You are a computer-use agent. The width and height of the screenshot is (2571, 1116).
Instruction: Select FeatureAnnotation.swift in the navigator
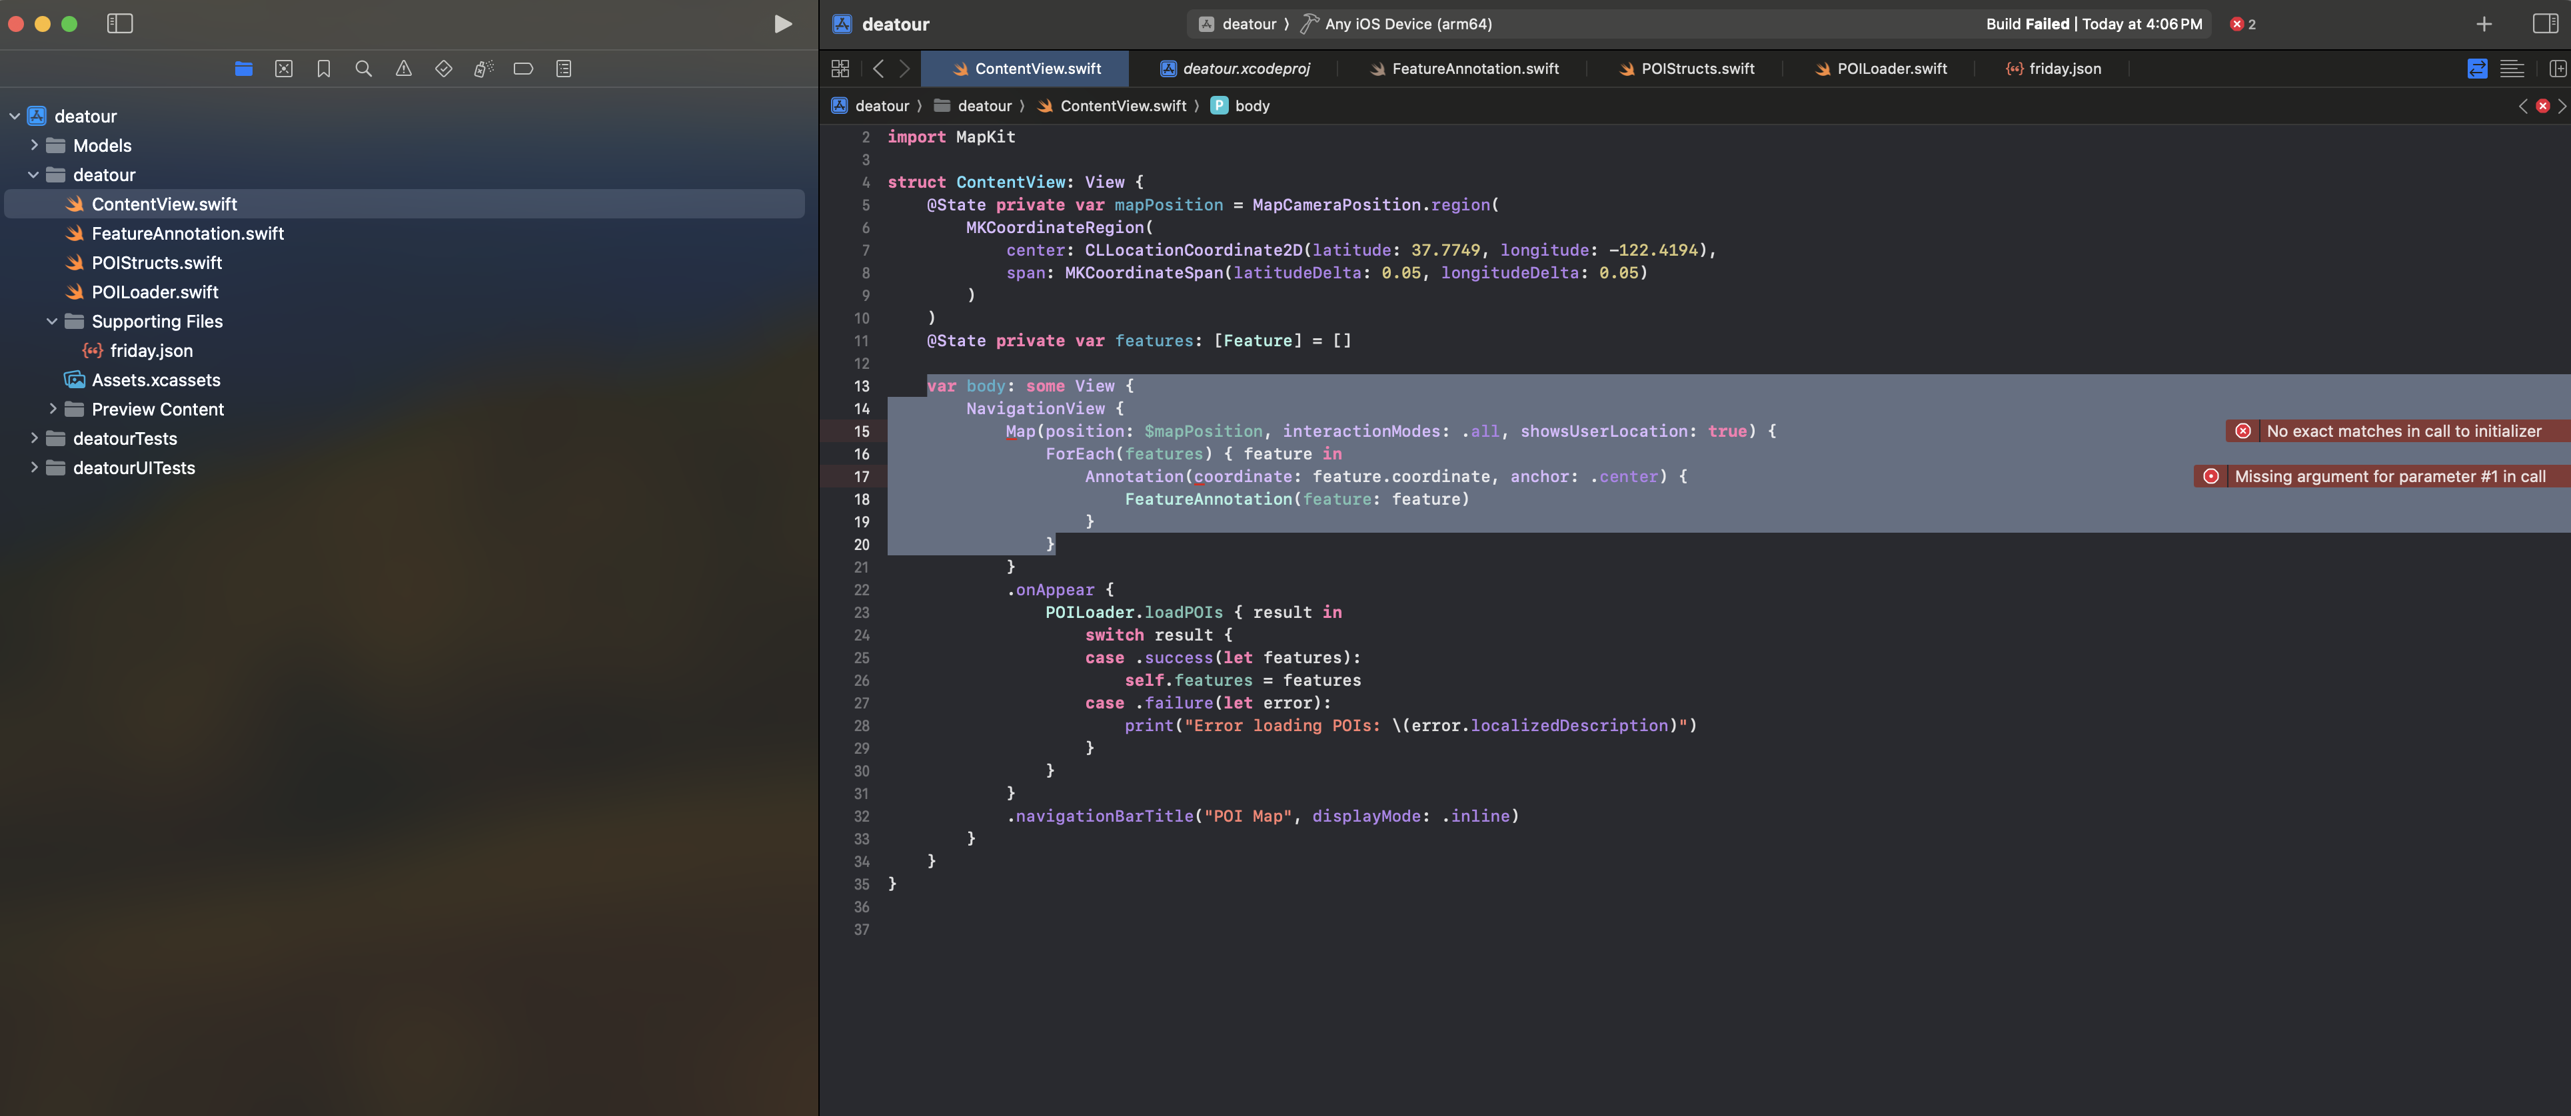[x=188, y=233]
